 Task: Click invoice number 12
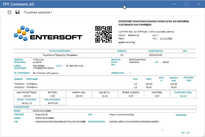click(122, 55)
